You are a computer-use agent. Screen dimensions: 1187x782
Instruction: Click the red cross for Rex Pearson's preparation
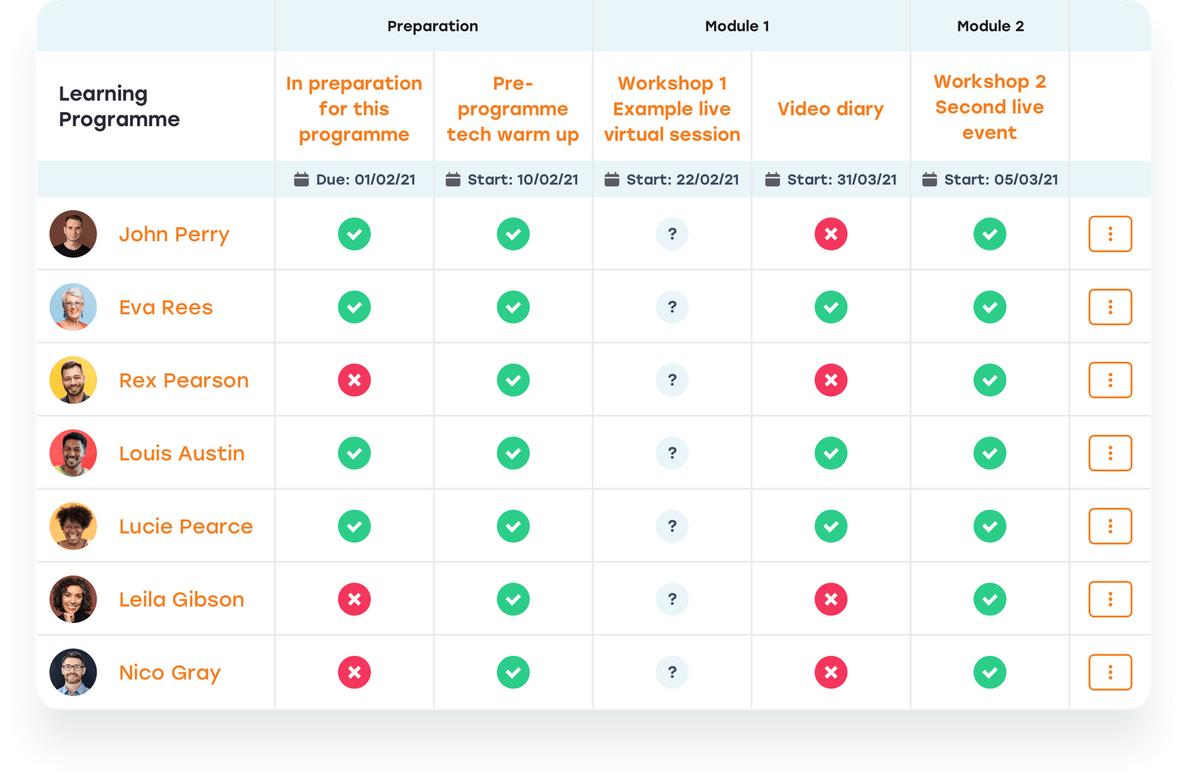(355, 380)
